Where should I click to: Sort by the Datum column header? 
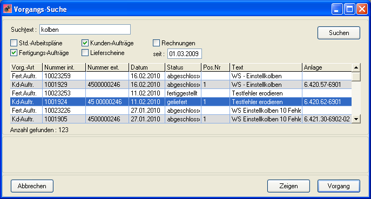tap(147, 67)
